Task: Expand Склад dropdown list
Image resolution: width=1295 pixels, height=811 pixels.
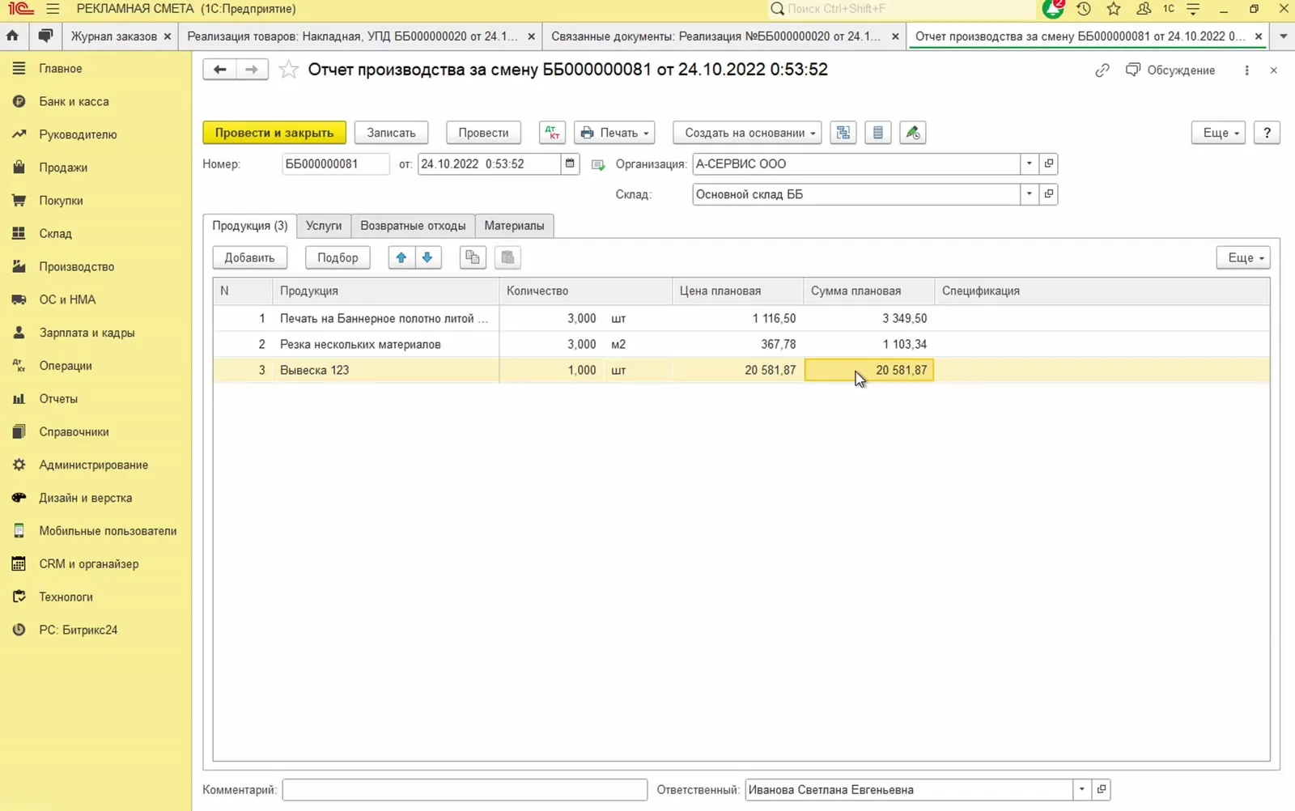Action: point(1029,194)
